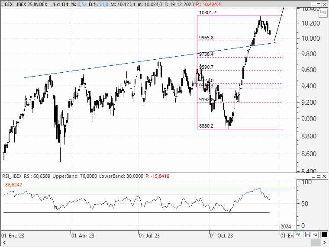Click the red P: 10.424,4 value
The image size is (329, 247).
pos(208,4)
